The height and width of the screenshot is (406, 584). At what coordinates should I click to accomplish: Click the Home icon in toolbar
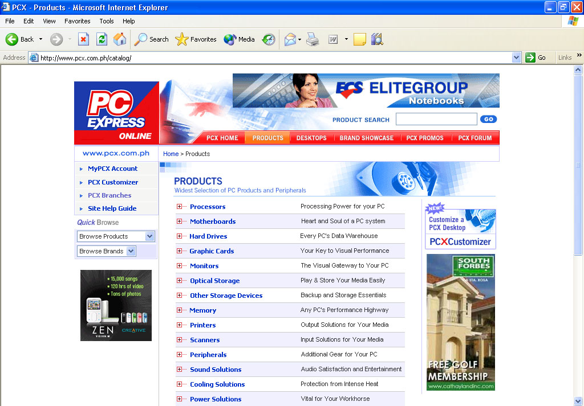[x=120, y=39]
